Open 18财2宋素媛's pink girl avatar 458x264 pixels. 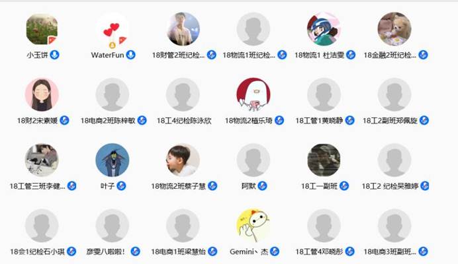tap(42, 94)
